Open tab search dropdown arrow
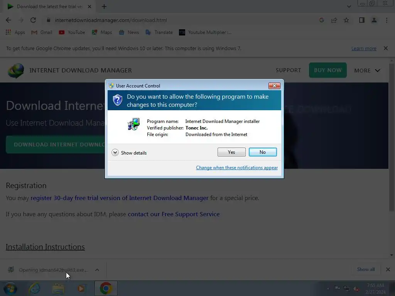This screenshot has height=296, width=395. pyautogui.click(x=349, y=7)
